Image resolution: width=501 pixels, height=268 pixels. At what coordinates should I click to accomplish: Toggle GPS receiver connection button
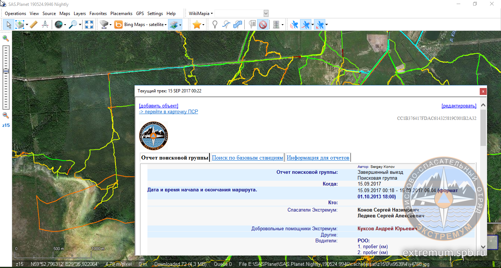pyautogui.click(x=294, y=25)
